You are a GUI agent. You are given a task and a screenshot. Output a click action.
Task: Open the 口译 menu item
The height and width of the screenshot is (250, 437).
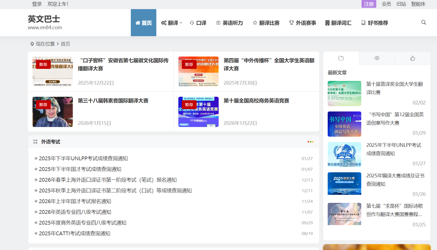[198, 23]
